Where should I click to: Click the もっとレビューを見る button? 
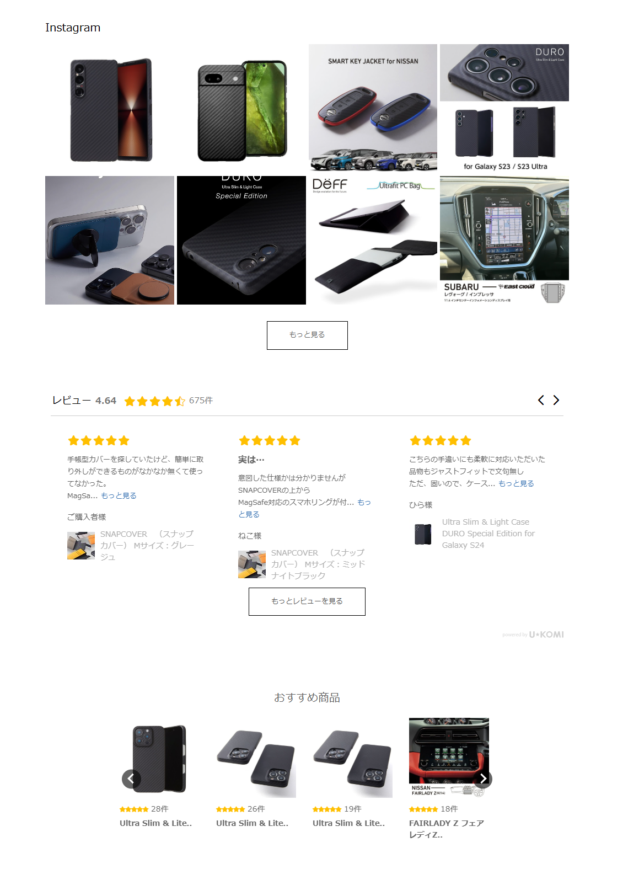[x=307, y=601]
